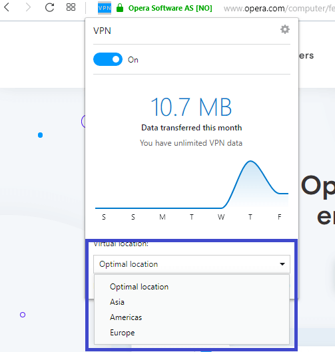Turn off the VPN On toggle
This screenshot has width=335, height=352.
(x=108, y=59)
